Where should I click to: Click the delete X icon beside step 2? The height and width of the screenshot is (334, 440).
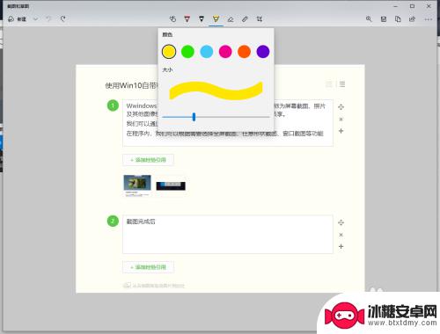[341, 235]
